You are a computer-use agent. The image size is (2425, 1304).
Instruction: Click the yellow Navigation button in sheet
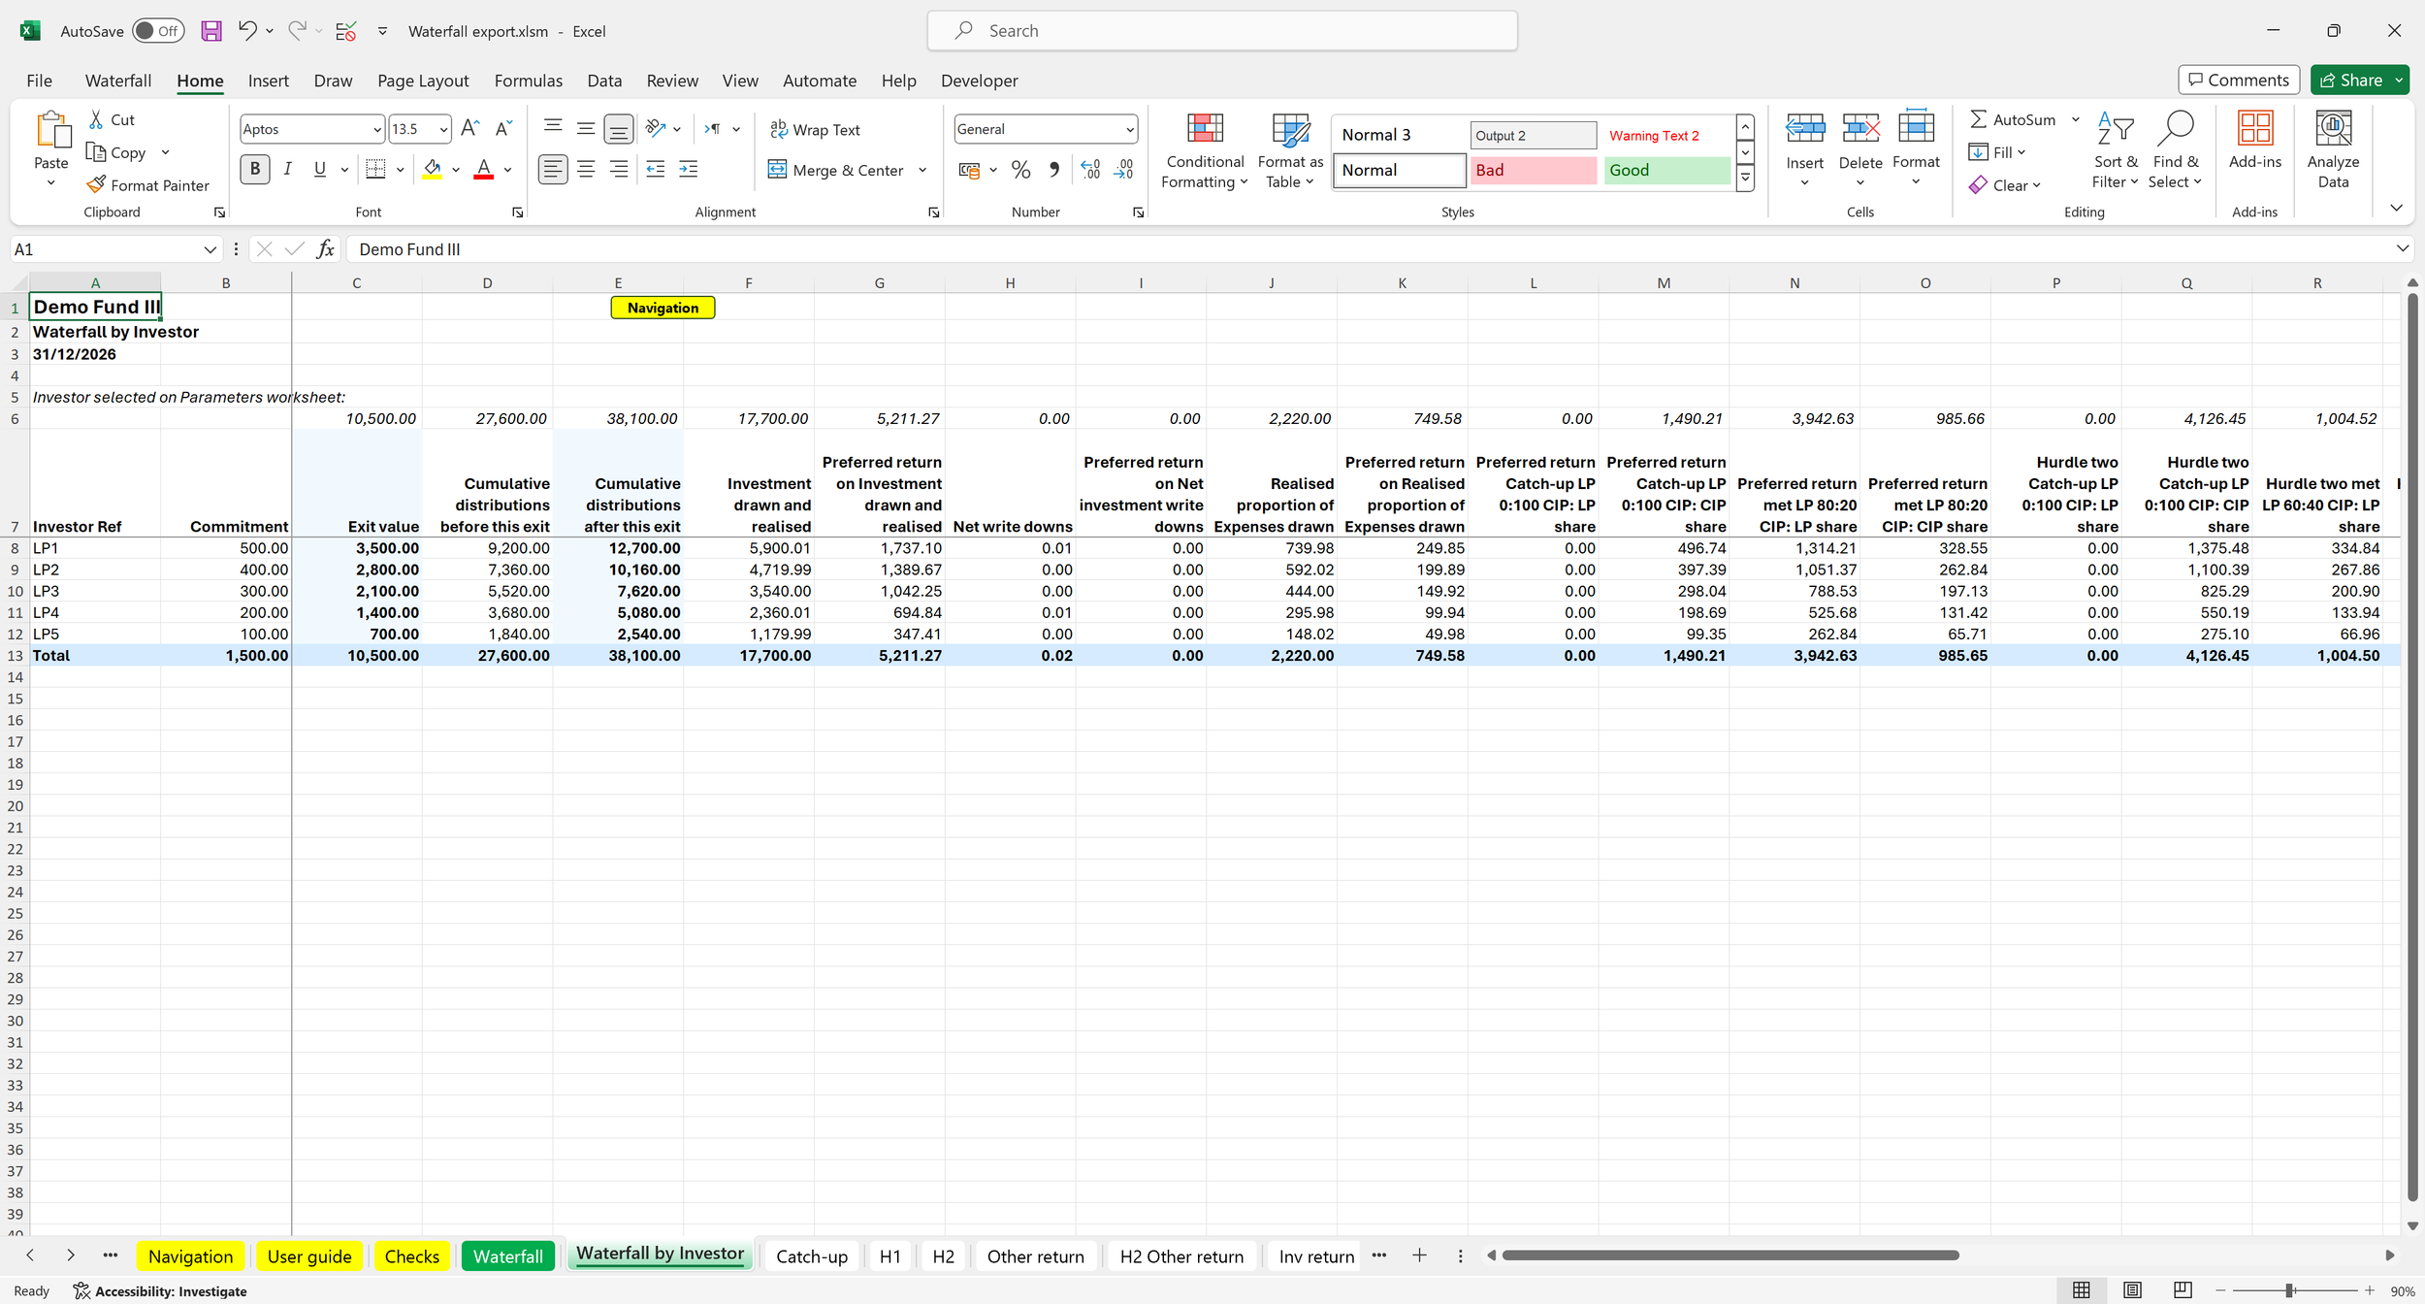tap(663, 308)
